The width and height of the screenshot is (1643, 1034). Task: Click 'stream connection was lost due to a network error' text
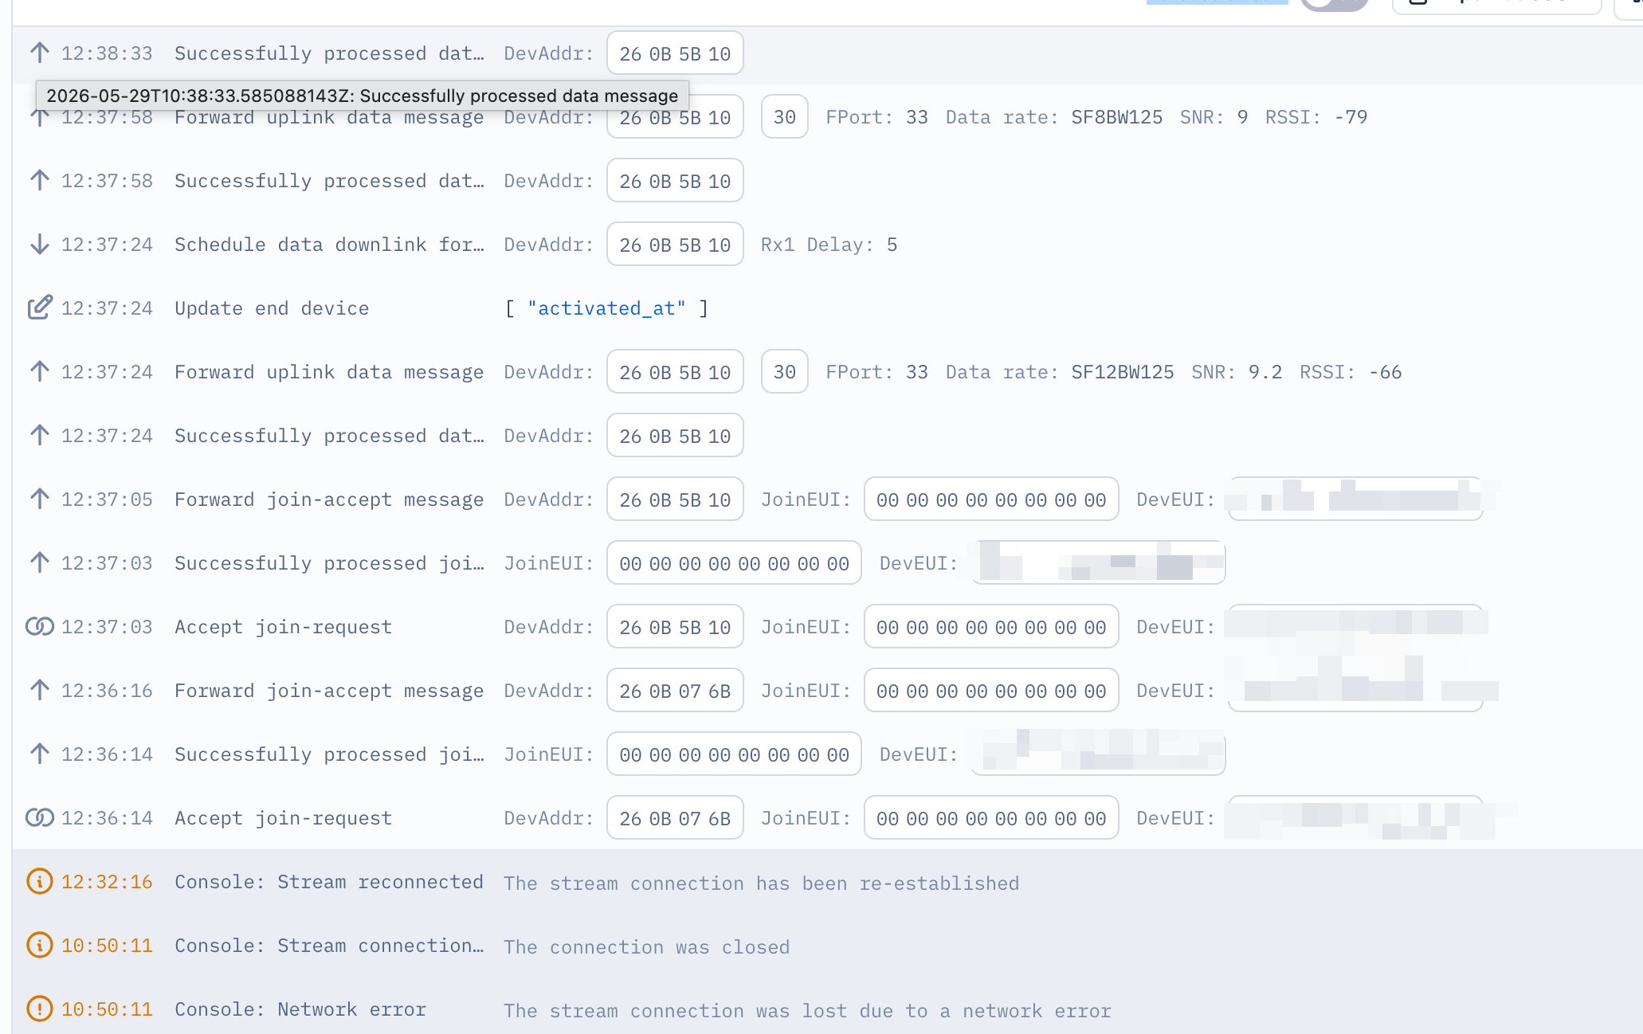pyautogui.click(x=830, y=1011)
